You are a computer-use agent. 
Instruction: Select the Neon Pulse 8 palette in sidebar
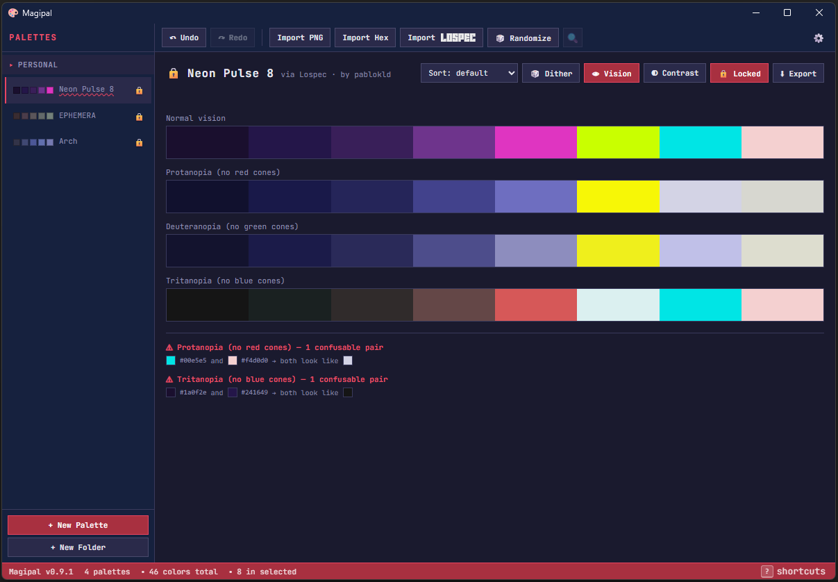(x=78, y=90)
